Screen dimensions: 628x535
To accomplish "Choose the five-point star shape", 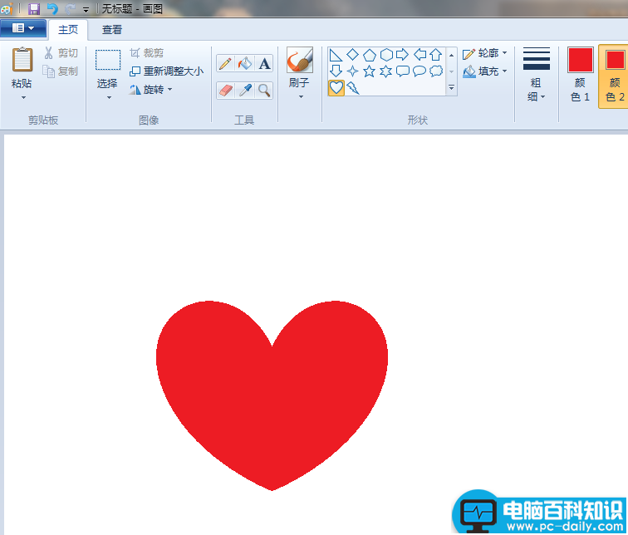I will click(x=370, y=71).
